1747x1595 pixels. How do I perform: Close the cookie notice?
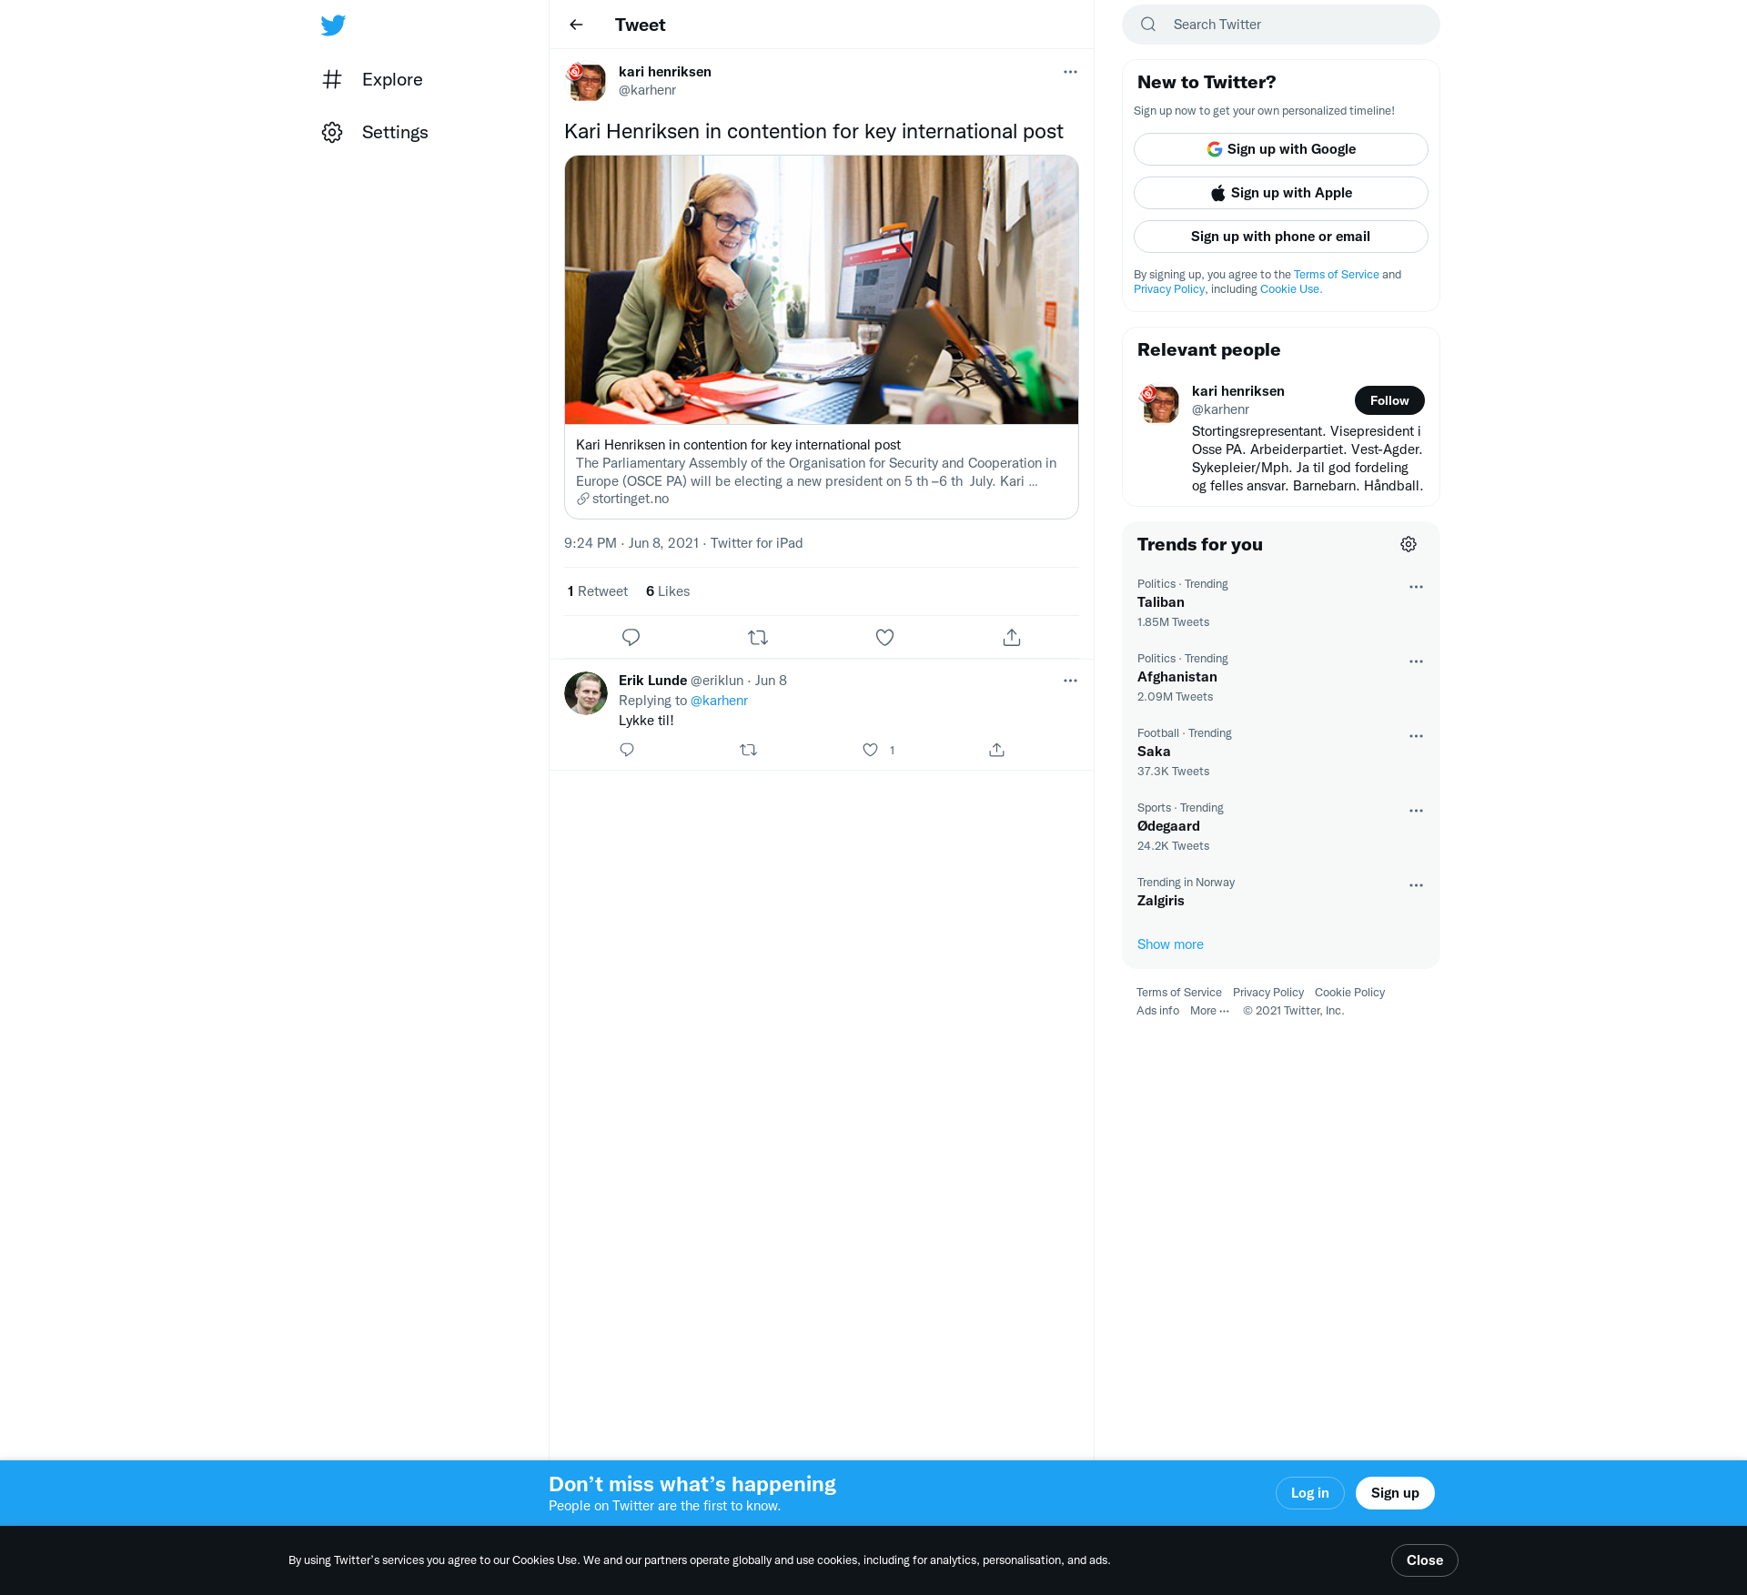click(1425, 1560)
